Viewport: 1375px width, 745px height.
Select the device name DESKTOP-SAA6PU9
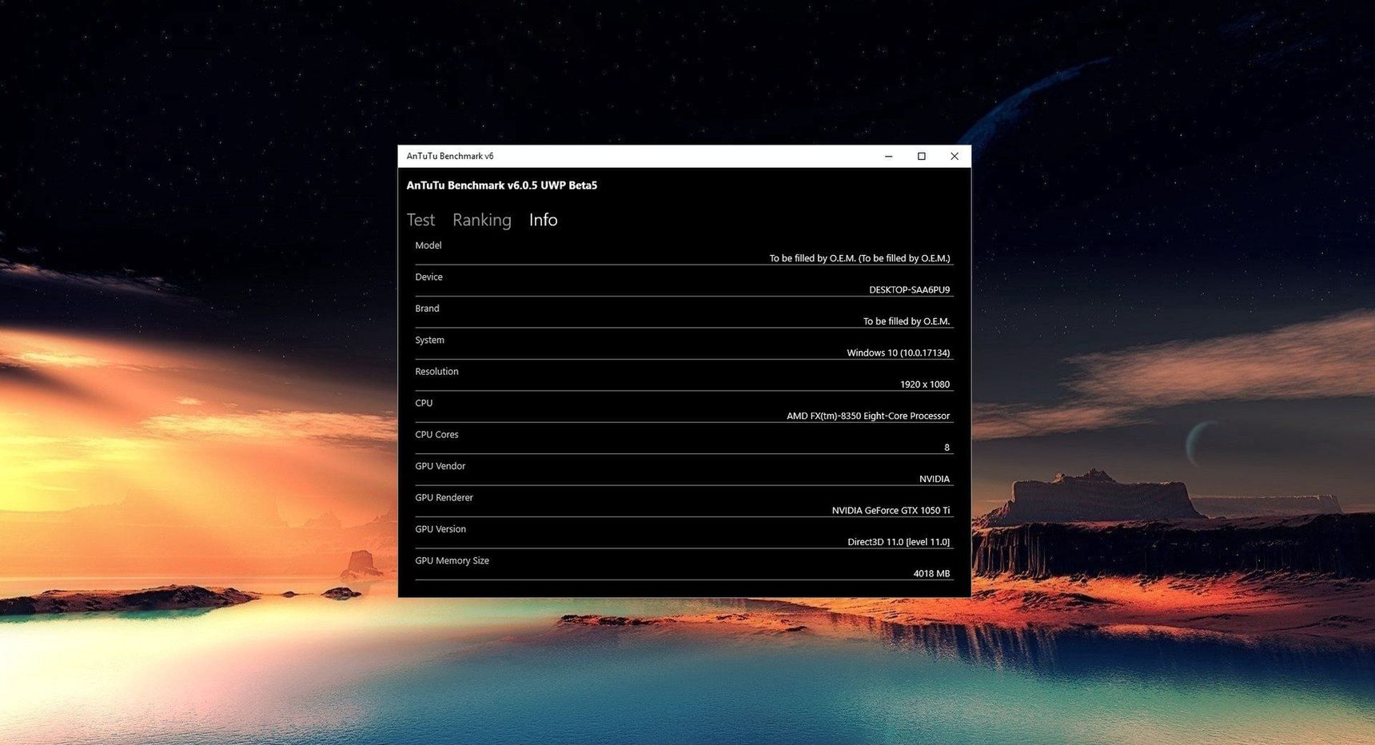(909, 290)
